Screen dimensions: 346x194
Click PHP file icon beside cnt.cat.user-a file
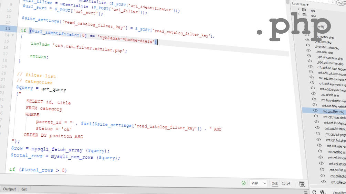[x=319, y=145]
